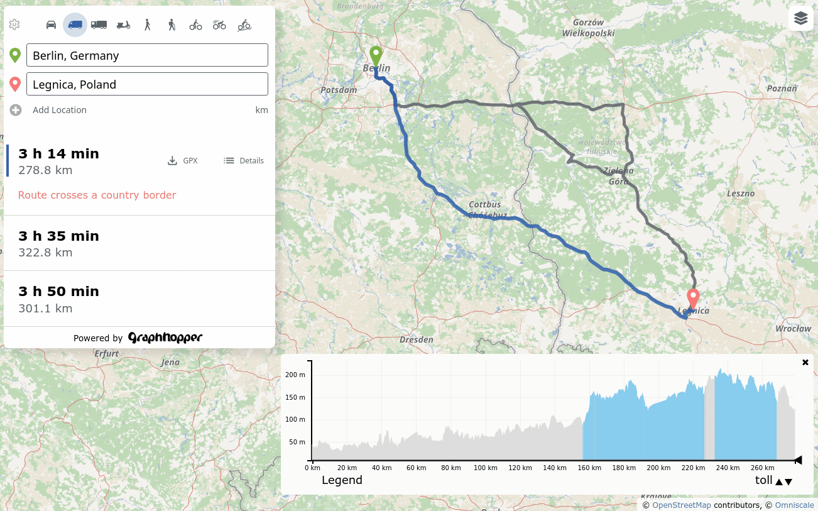
Task: Pick the hiking routing profile
Action: [x=172, y=25]
